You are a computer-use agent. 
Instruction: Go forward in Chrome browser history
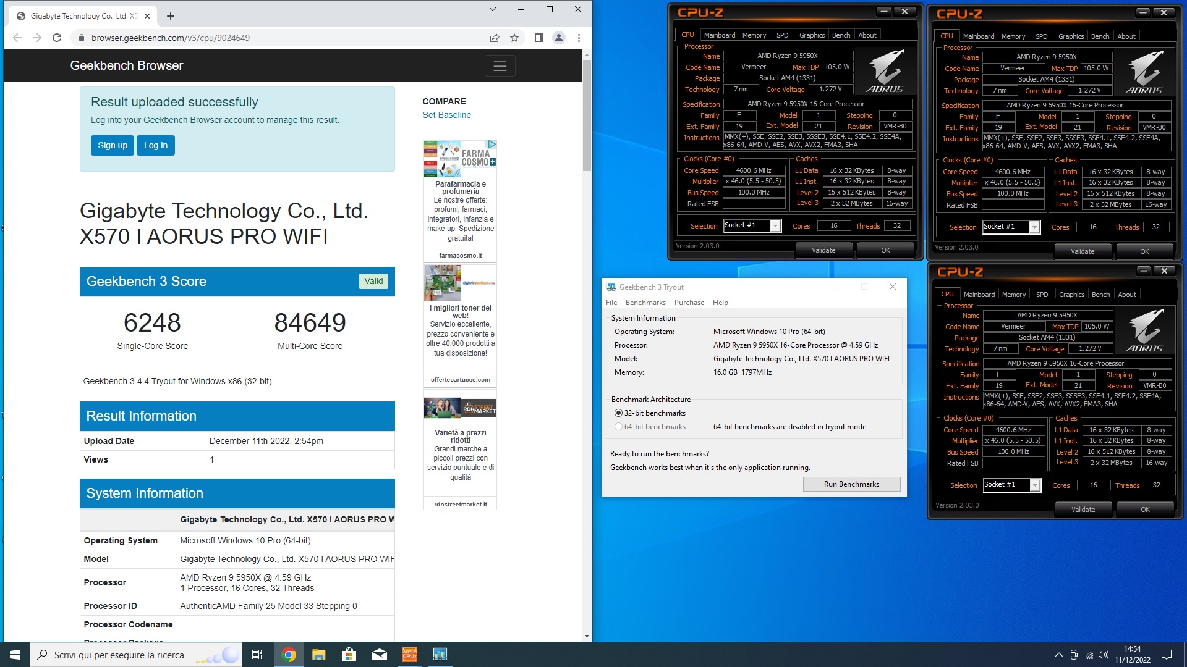click(37, 38)
